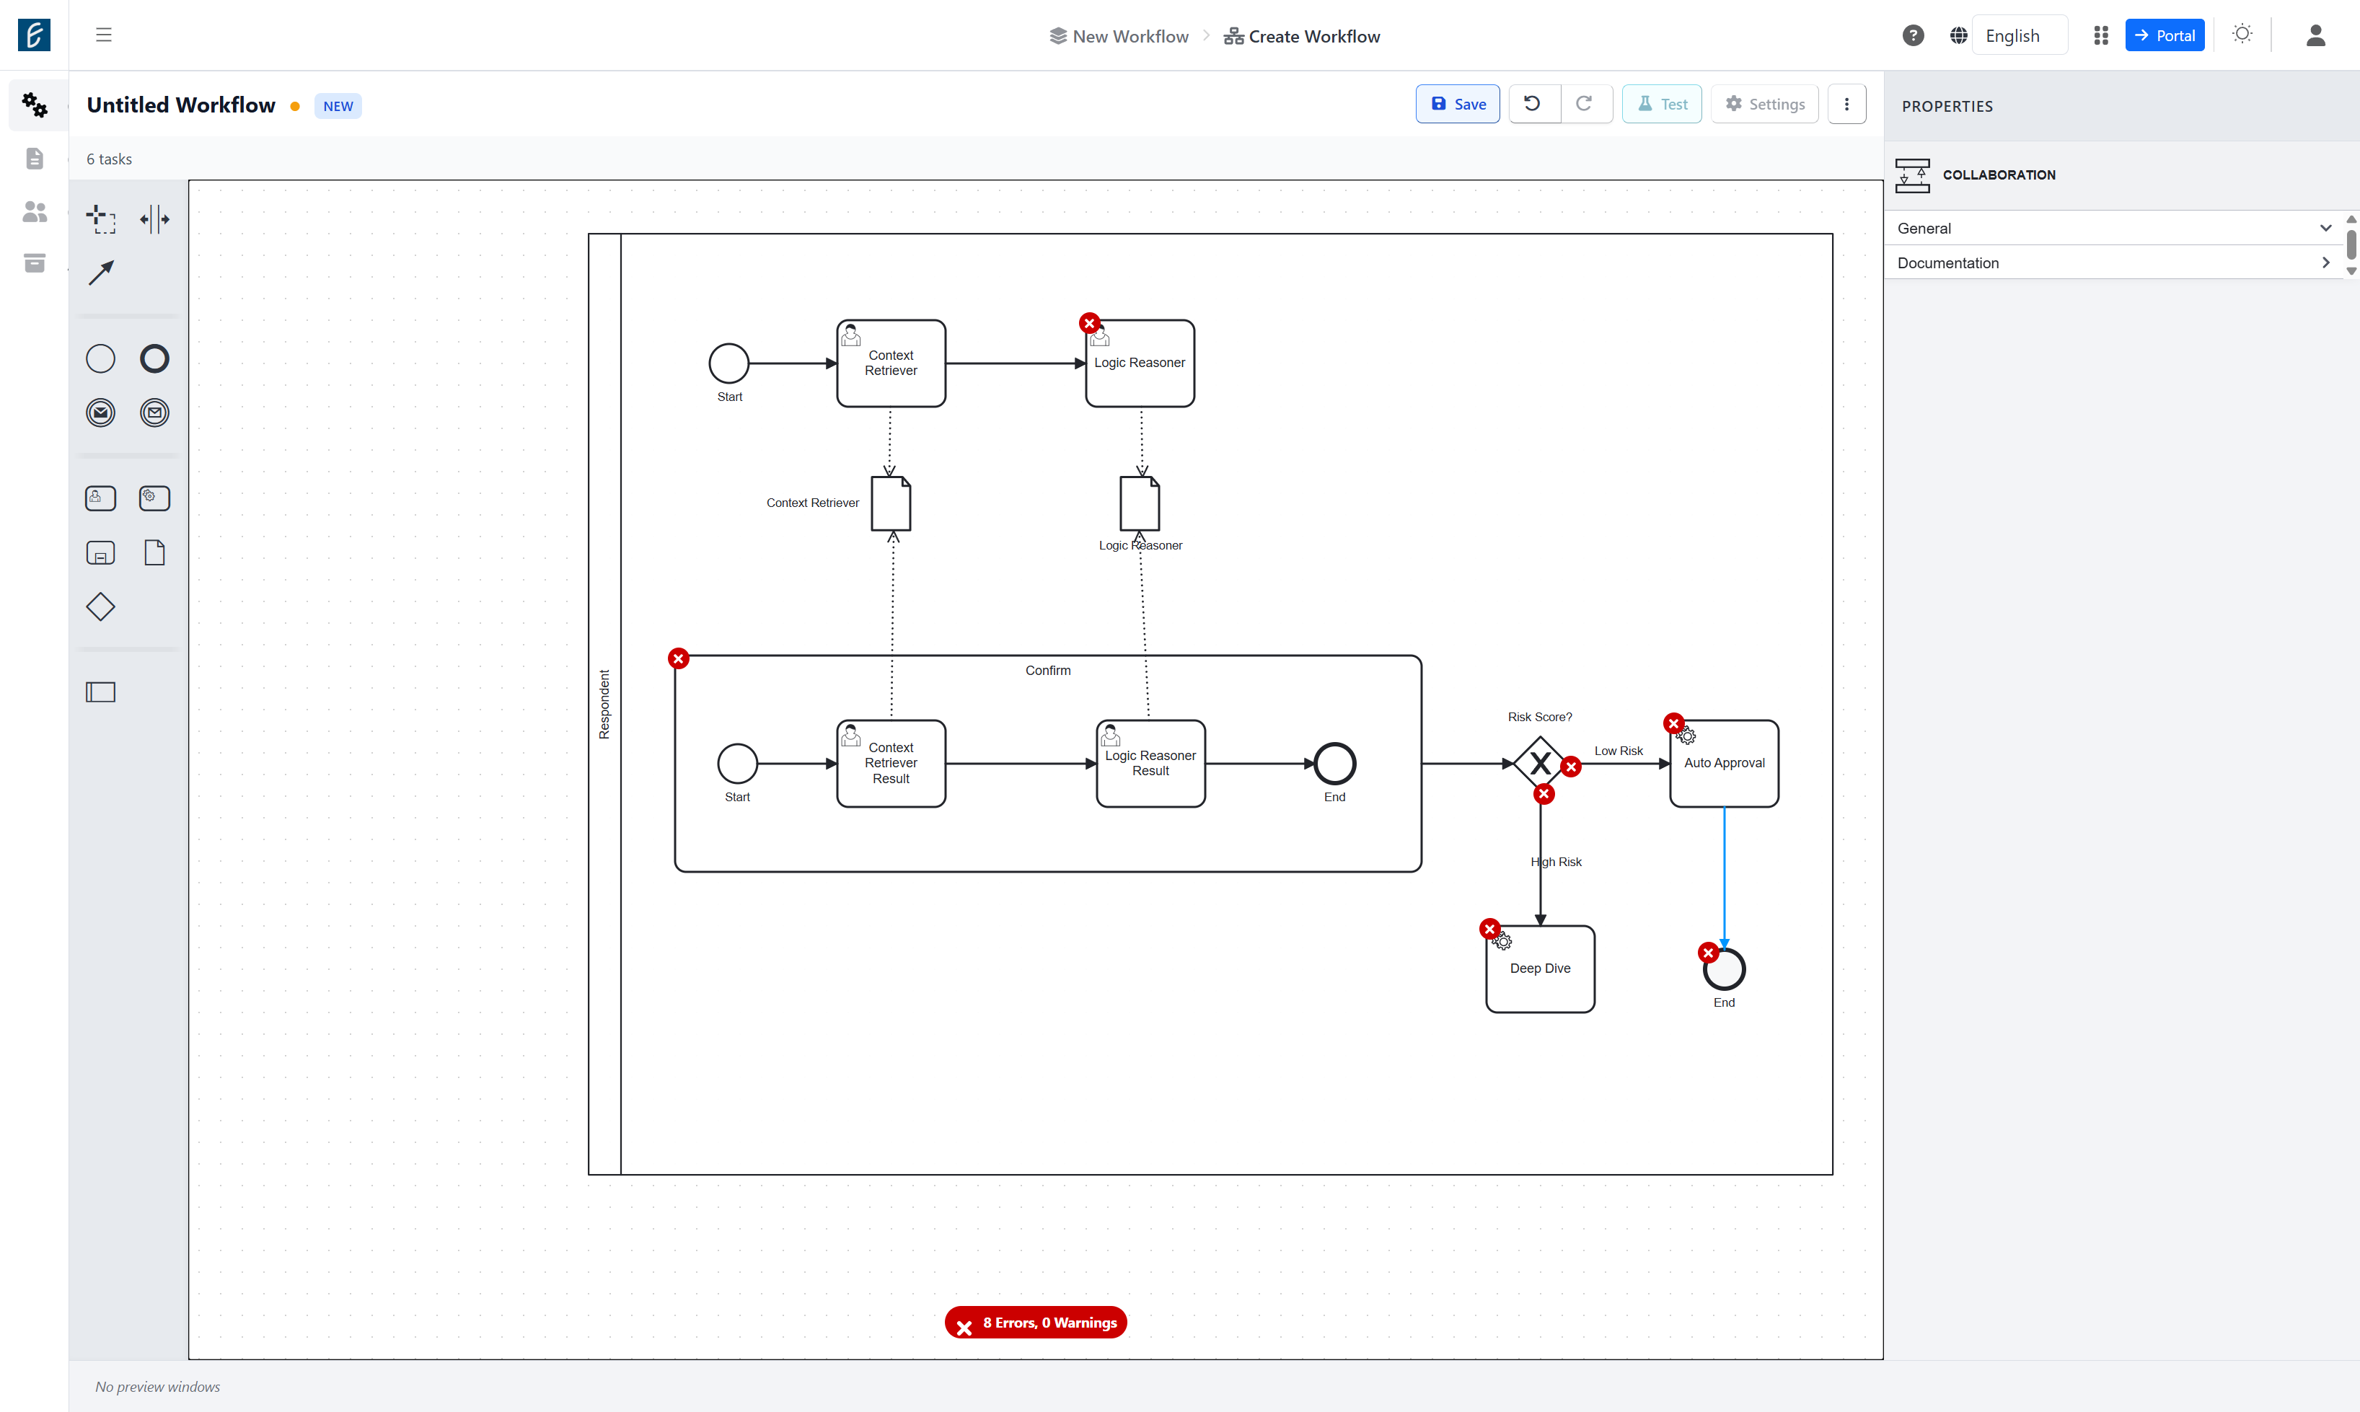Screen dimensions: 2360x1412
Task: Redo the last change
Action: click(x=1585, y=104)
